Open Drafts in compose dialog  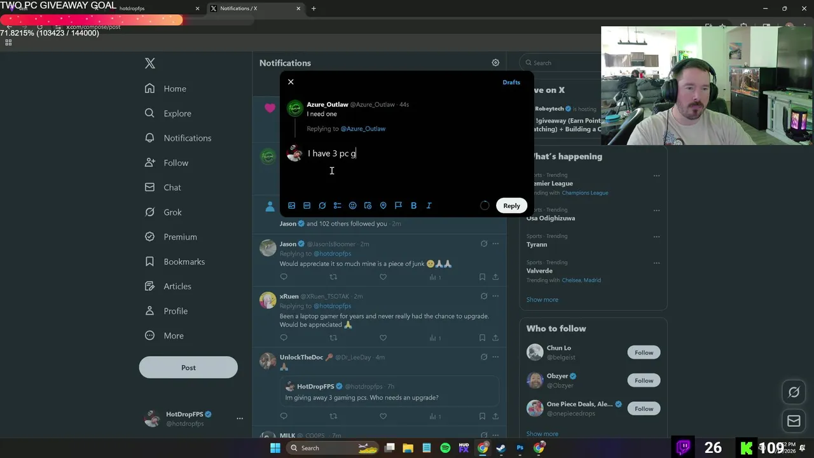coord(511,82)
